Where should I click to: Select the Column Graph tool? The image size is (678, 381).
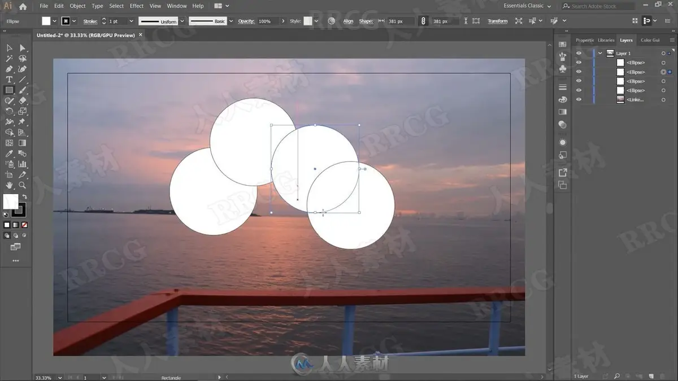[23, 164]
